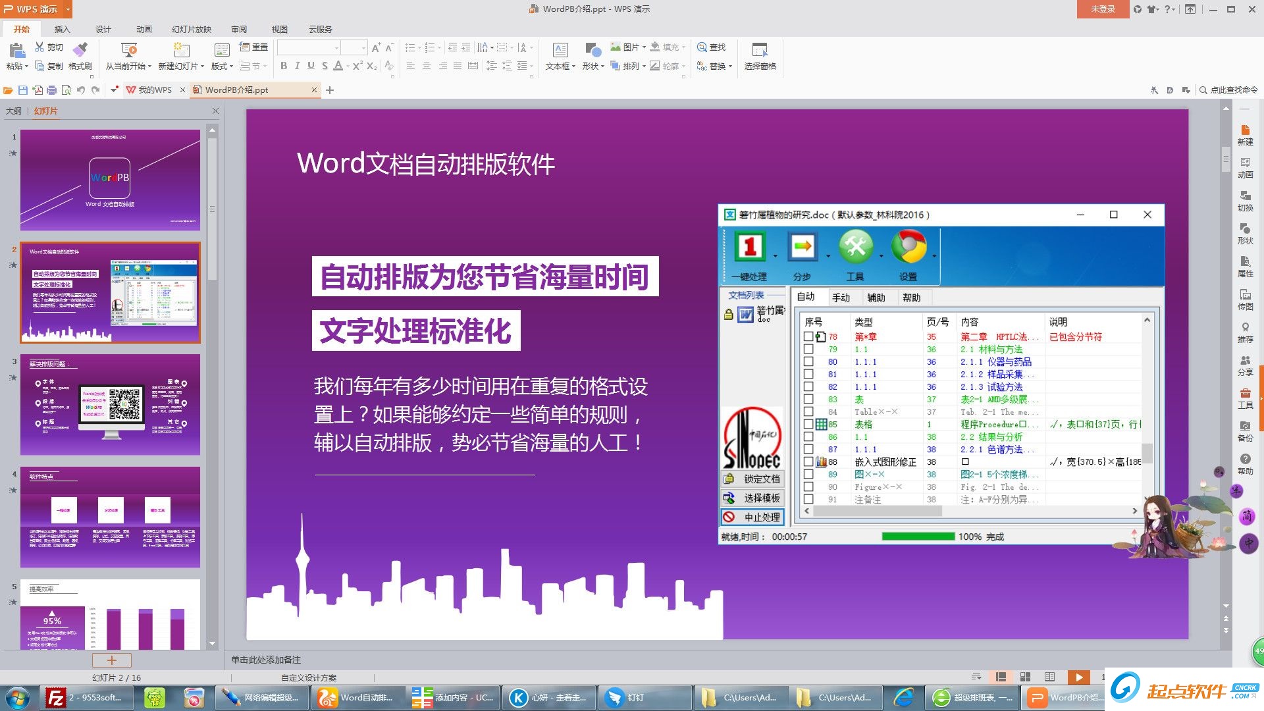Screen dimensions: 1264x711
Task: Click the Text Box (文本框) icon
Action: pos(560,50)
